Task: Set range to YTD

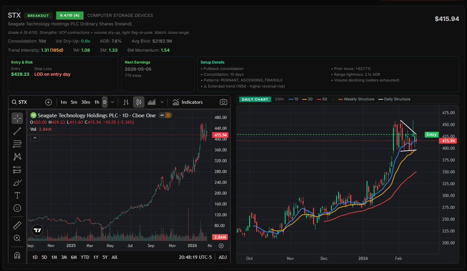Action: click(x=85, y=257)
